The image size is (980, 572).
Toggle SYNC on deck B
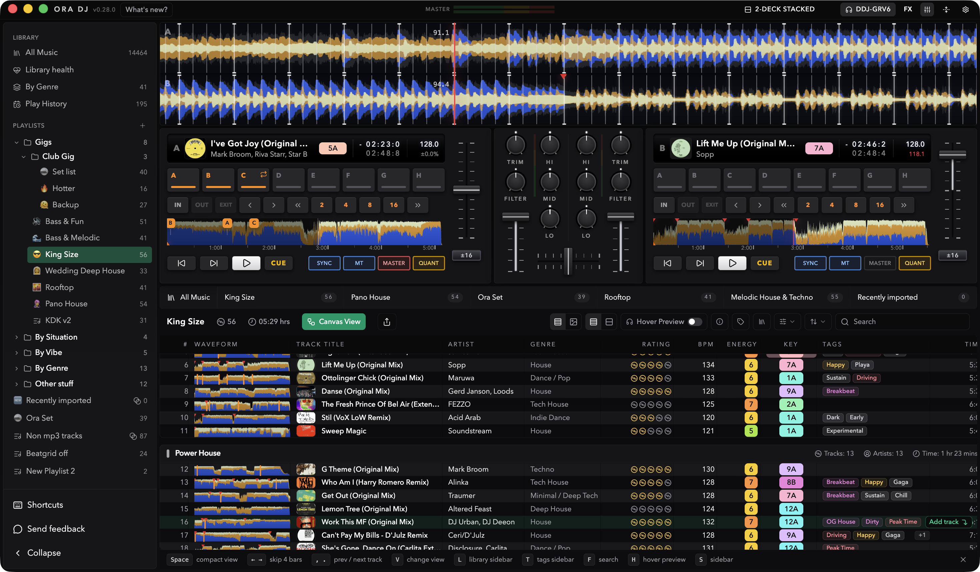[x=810, y=263]
